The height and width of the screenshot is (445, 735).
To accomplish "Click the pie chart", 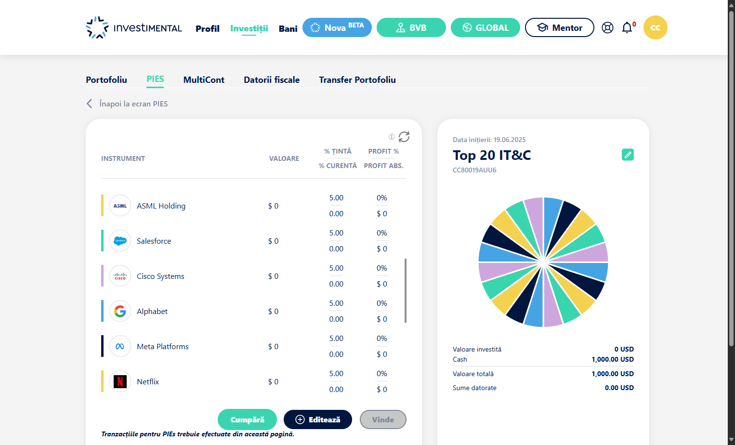I will (543, 262).
